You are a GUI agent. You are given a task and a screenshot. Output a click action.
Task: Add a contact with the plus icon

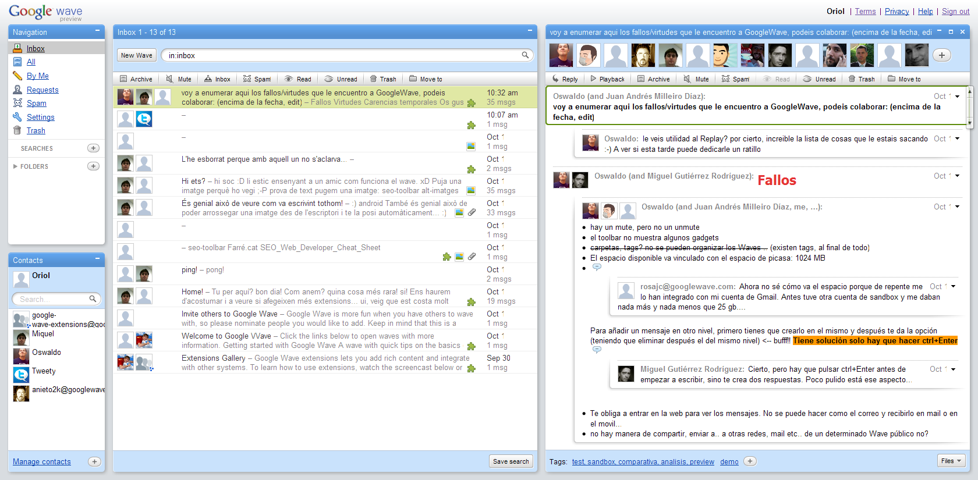(94, 461)
